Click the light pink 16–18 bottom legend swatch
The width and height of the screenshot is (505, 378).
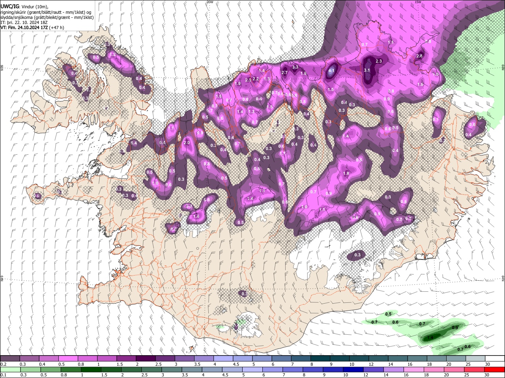point(414,369)
